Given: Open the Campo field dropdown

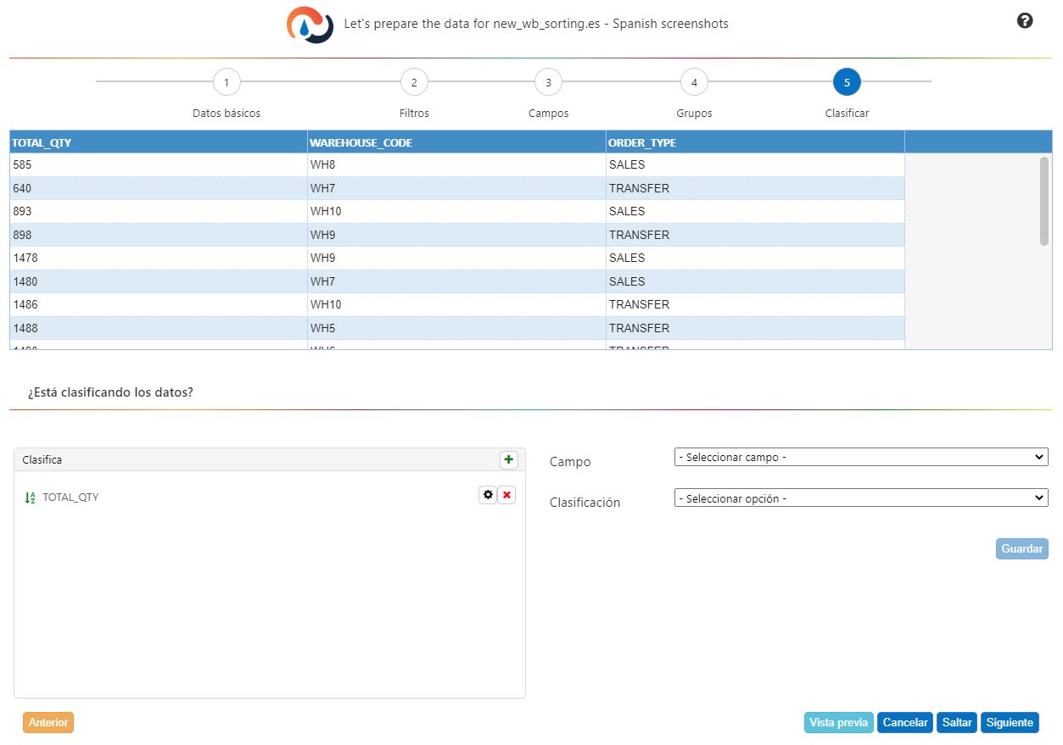Looking at the screenshot, I should coord(861,458).
